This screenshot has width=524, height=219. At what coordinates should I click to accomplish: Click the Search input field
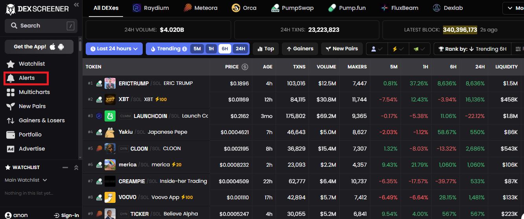pyautogui.click(x=41, y=26)
